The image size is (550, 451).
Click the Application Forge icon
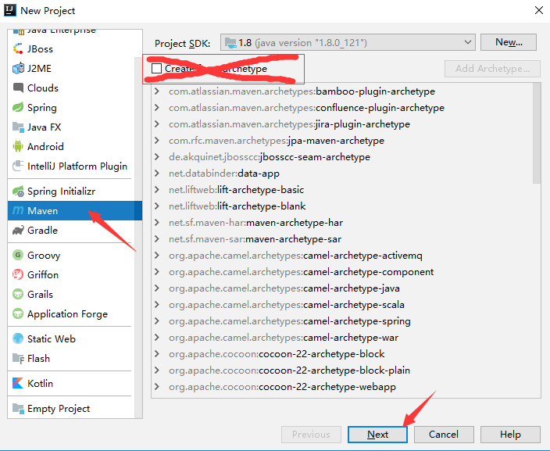[x=18, y=313]
